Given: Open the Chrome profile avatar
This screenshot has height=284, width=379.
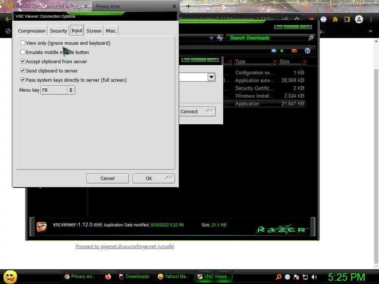Looking at the screenshot, I should (359, 19).
